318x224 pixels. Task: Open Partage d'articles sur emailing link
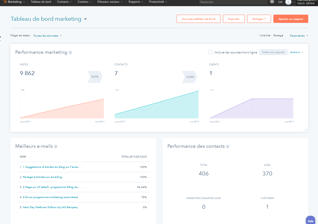pos(42,177)
